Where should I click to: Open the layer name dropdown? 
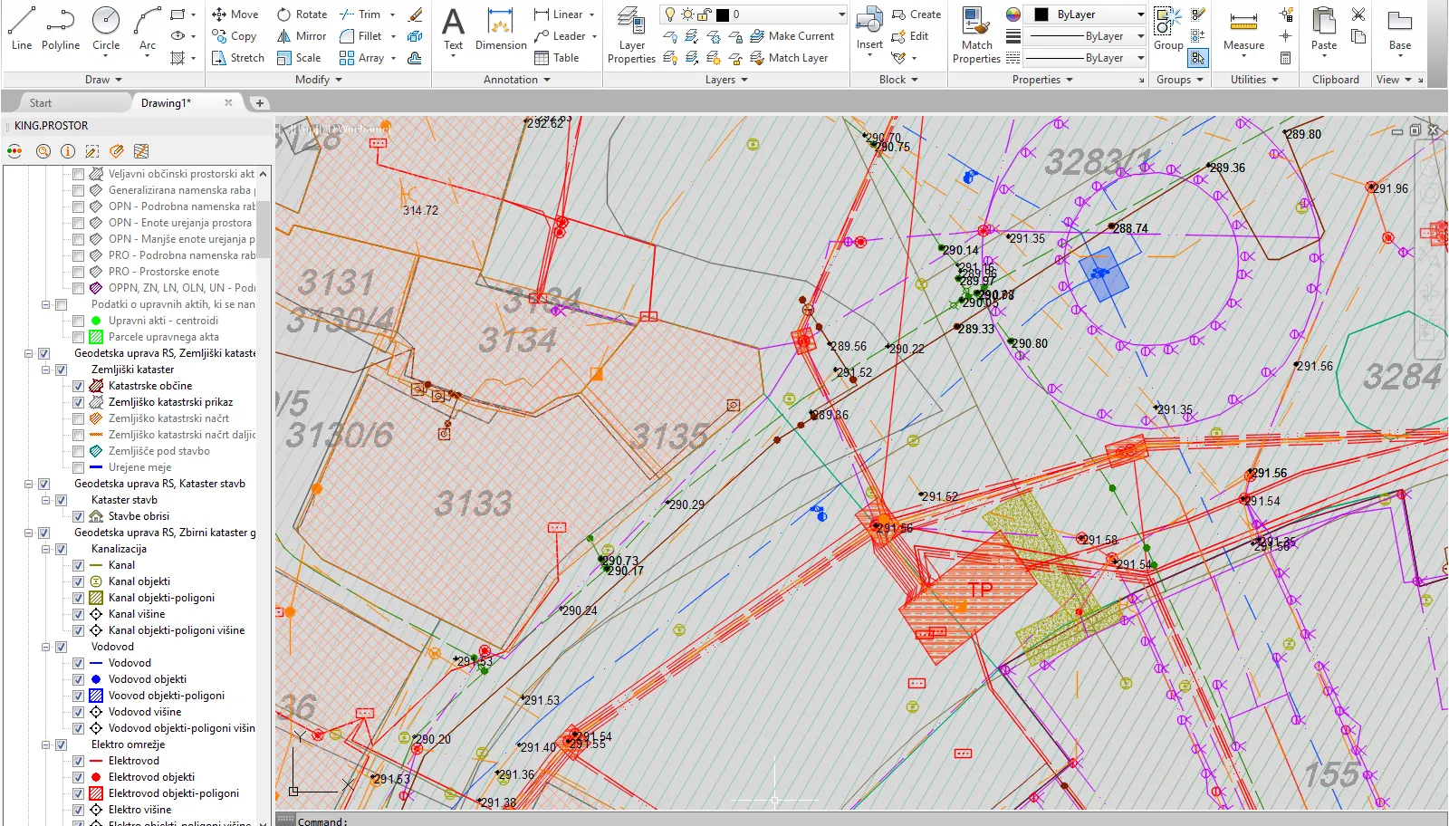pos(840,14)
